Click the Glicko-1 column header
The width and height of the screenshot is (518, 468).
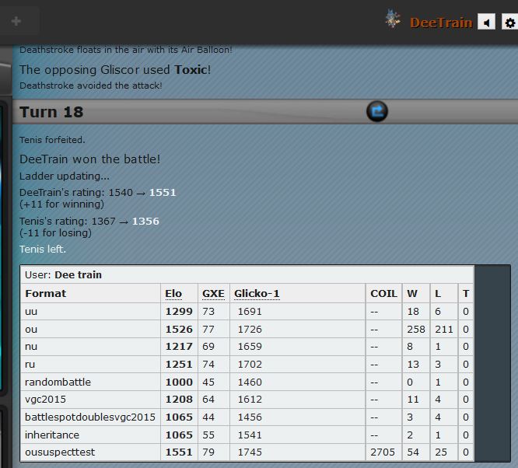coord(257,293)
